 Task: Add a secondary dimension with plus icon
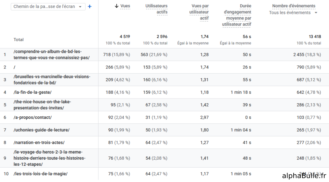90,6
